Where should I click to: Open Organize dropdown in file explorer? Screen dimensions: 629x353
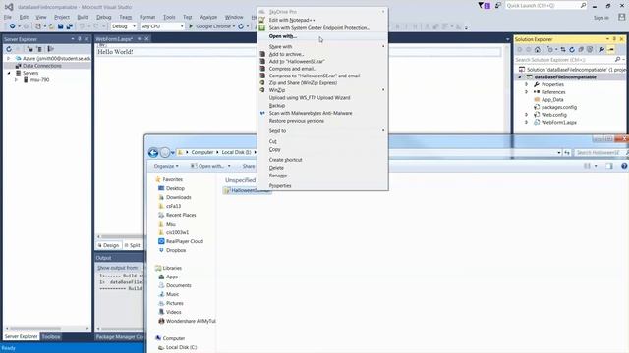pos(166,166)
